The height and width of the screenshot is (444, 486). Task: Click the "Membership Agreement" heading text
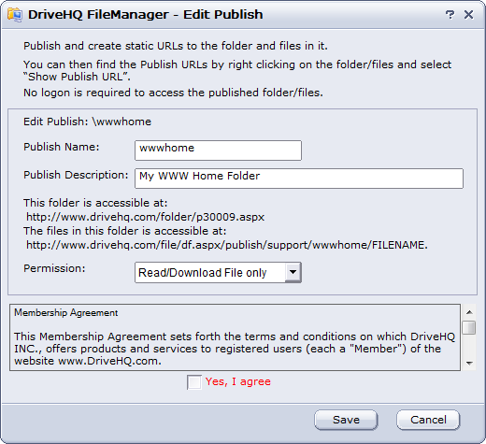(66, 312)
